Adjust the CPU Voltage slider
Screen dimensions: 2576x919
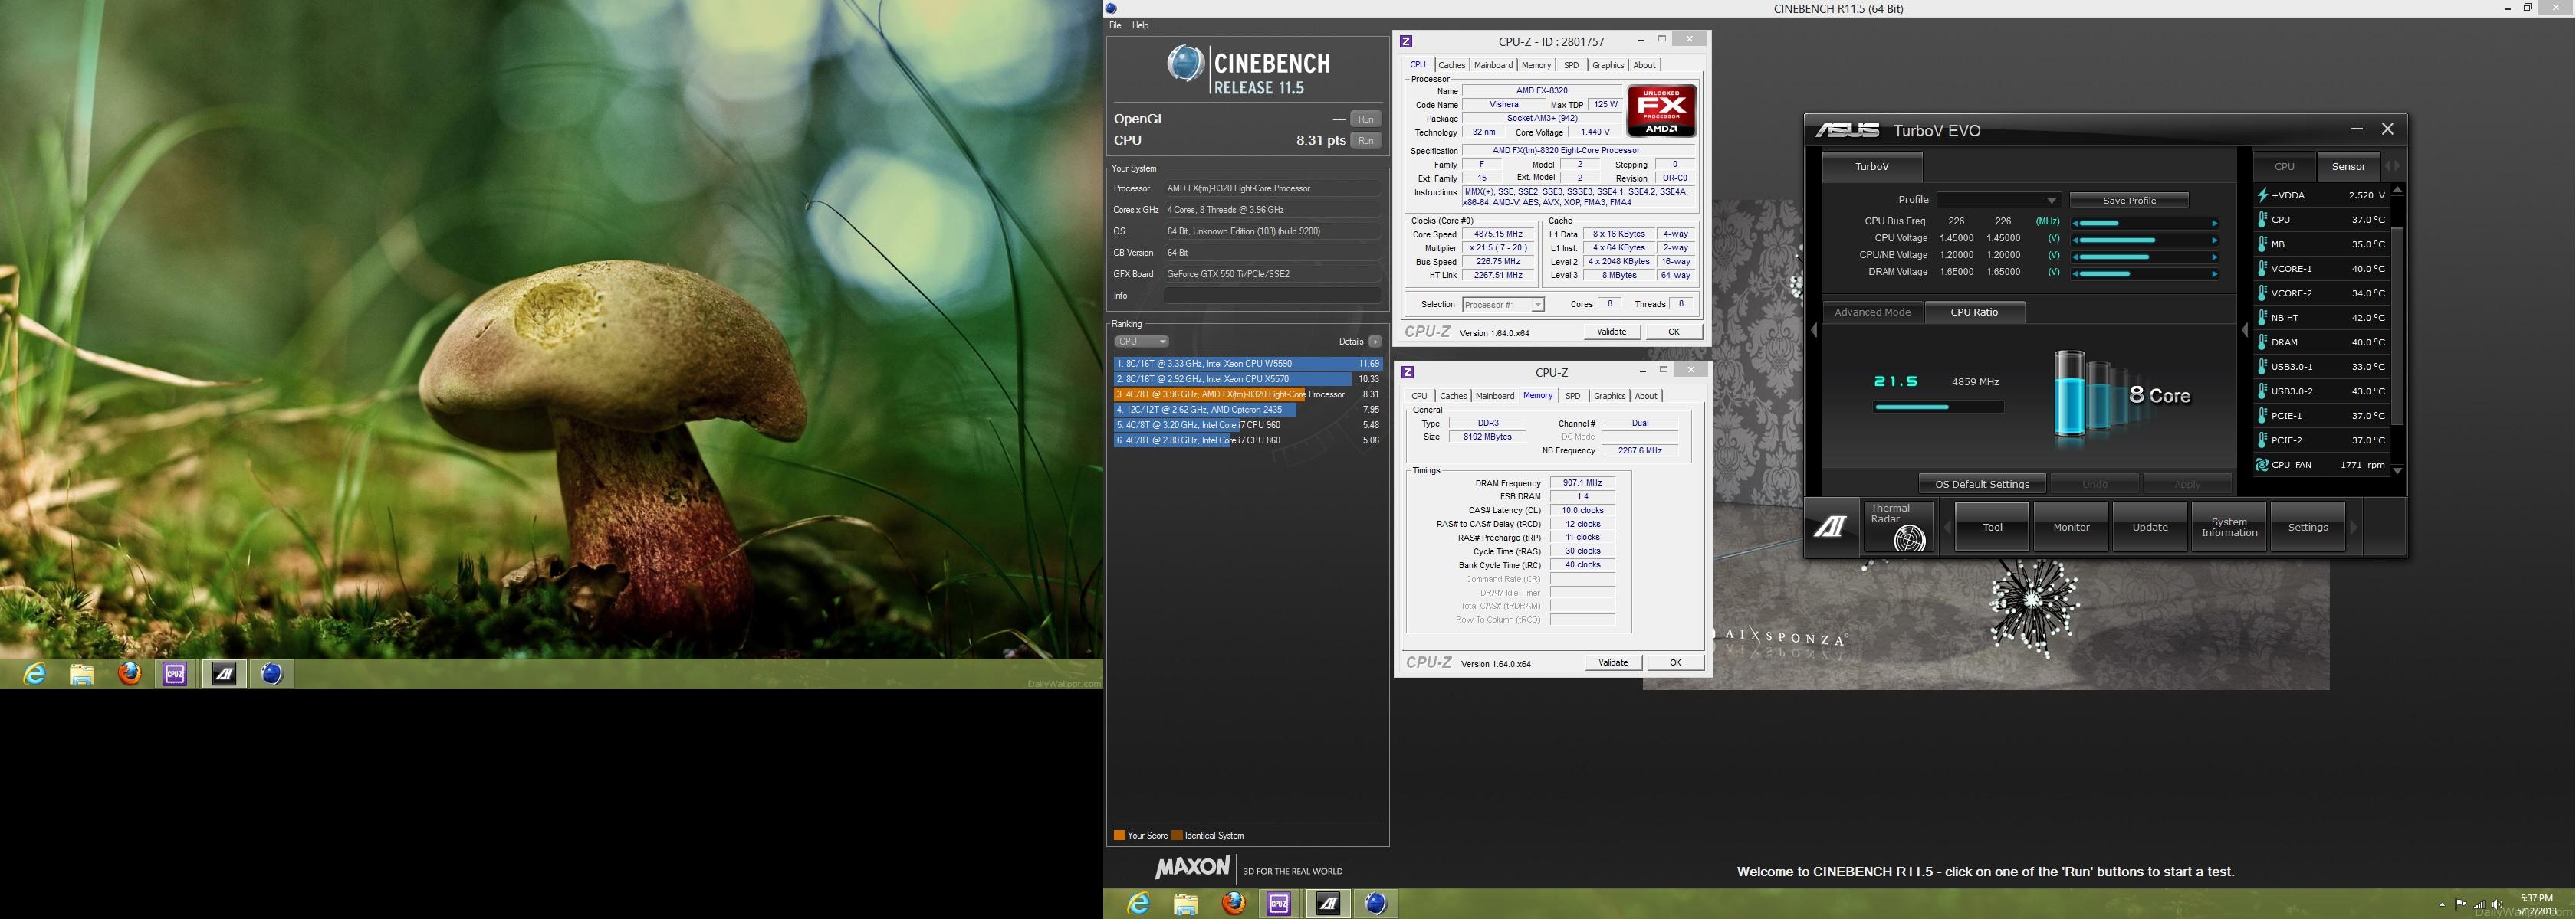[x=2145, y=240]
